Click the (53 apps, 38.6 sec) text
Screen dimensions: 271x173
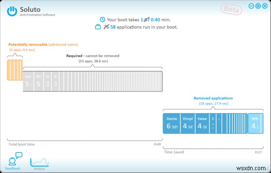tap(93, 61)
